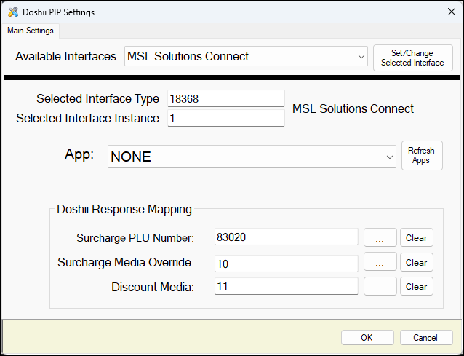464x356 pixels.
Task: Confirm settings with OK button
Action: [x=367, y=337]
